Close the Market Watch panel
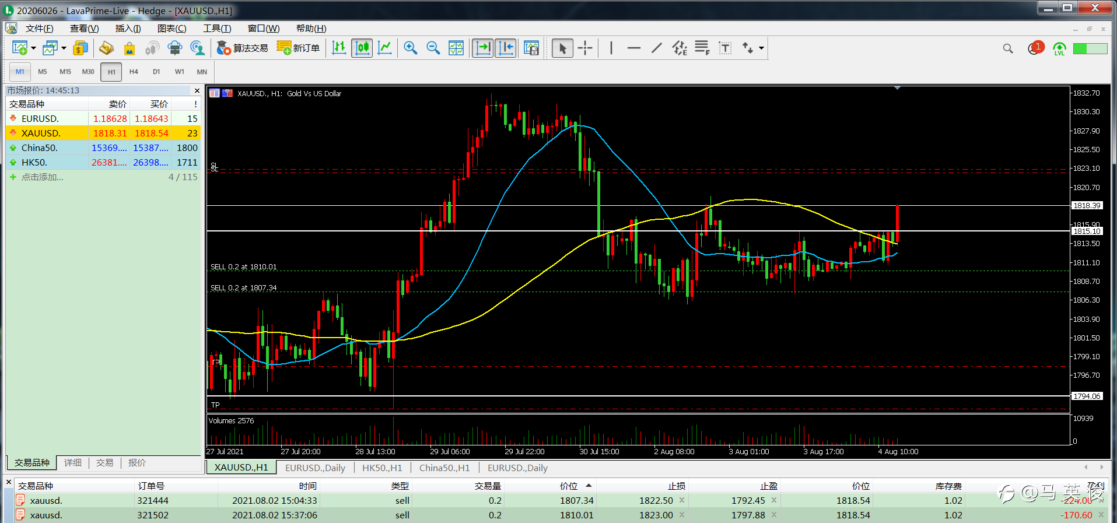Image resolution: width=1117 pixels, height=523 pixels. [x=197, y=90]
